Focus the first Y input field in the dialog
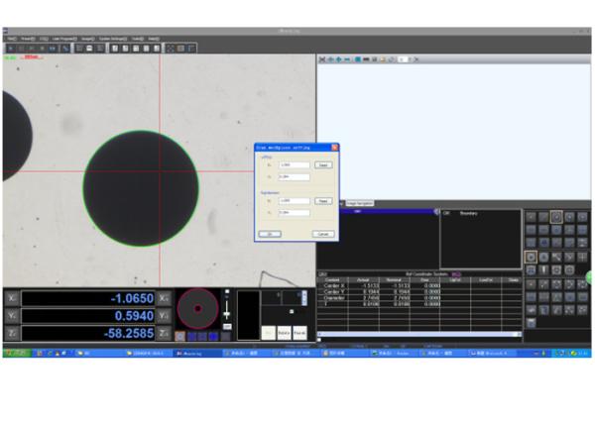This screenshot has height=424, width=595. click(295, 177)
